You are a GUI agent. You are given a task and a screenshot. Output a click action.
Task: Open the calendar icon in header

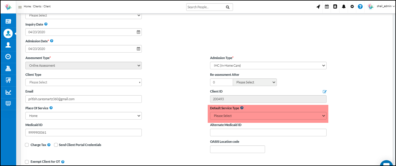[x=327, y=7]
